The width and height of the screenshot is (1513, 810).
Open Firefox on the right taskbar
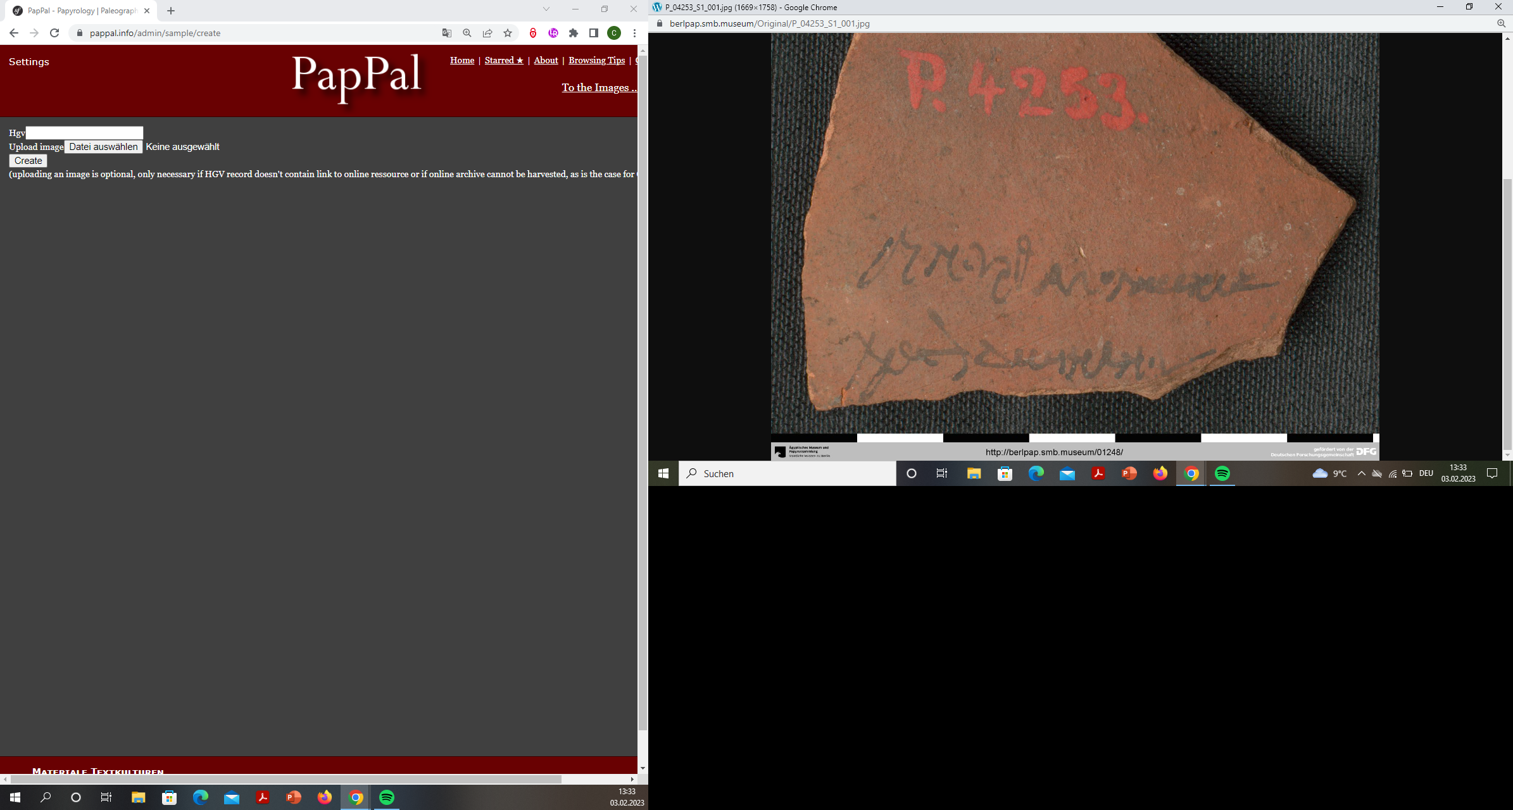1160,473
